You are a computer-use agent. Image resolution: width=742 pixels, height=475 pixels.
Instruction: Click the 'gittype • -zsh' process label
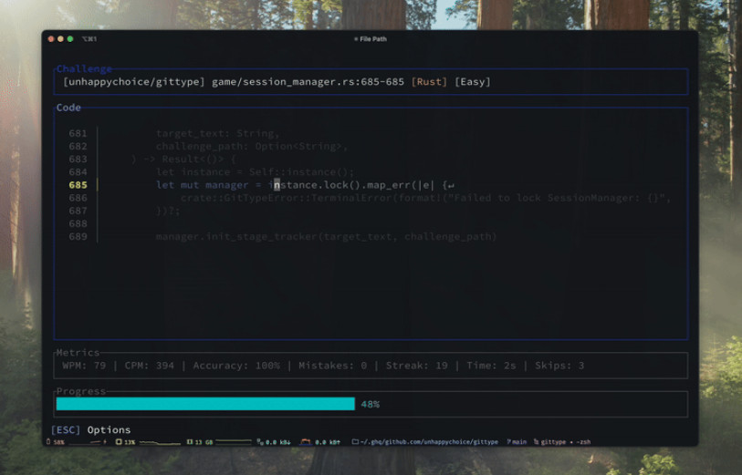point(566,442)
